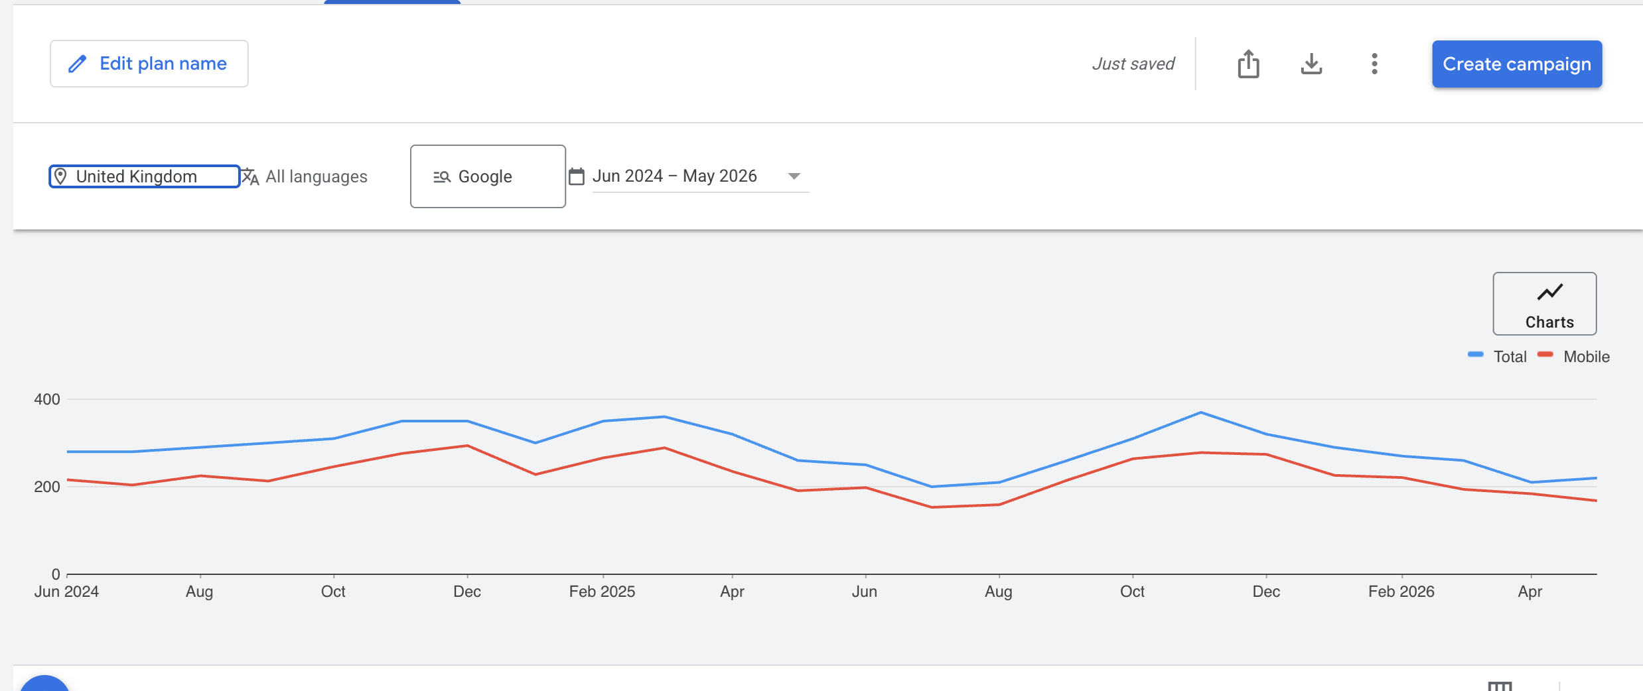Click the trend line icon in Charts
This screenshot has width=1643, height=691.
click(x=1550, y=292)
